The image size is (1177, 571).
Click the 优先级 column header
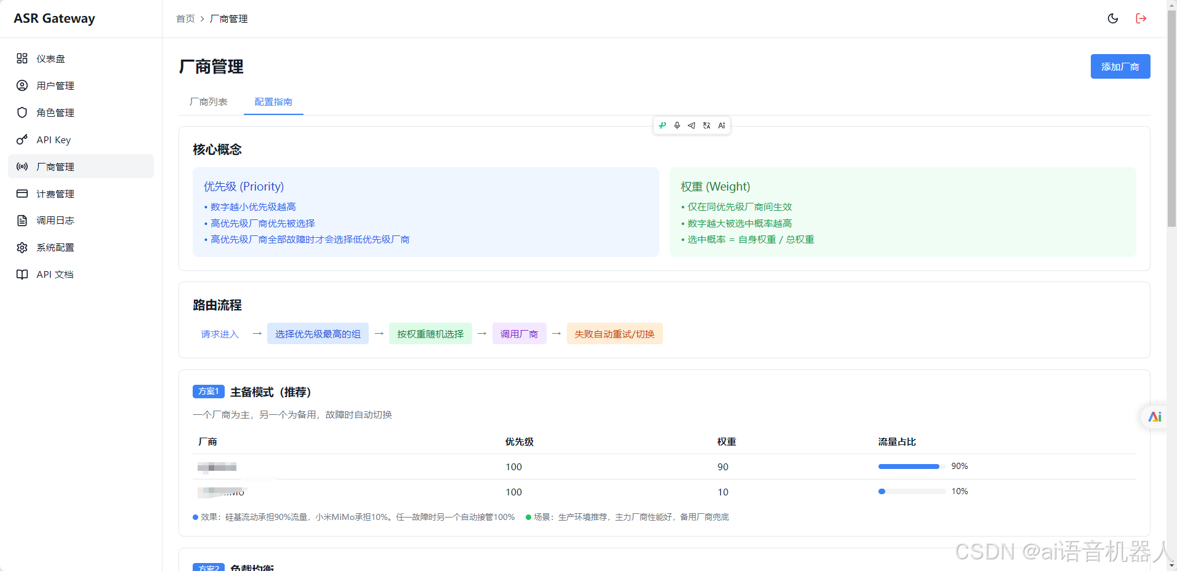point(520,442)
